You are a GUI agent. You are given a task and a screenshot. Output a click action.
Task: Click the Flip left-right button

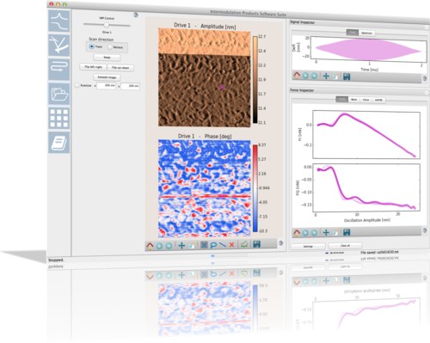point(93,67)
